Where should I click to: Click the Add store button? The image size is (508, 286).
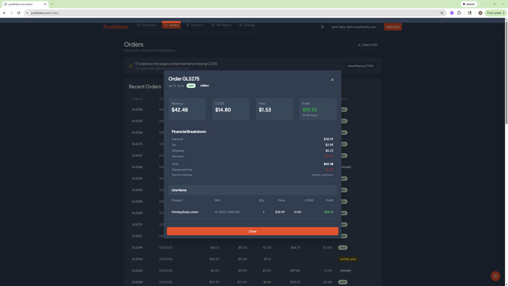coord(393,27)
